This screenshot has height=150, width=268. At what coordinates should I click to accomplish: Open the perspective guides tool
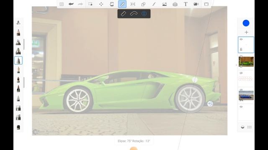[175, 4]
